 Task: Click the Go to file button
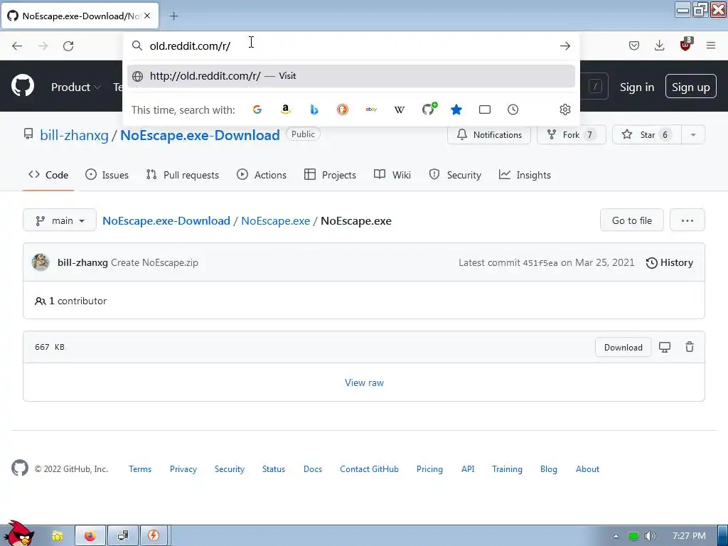pyautogui.click(x=632, y=220)
